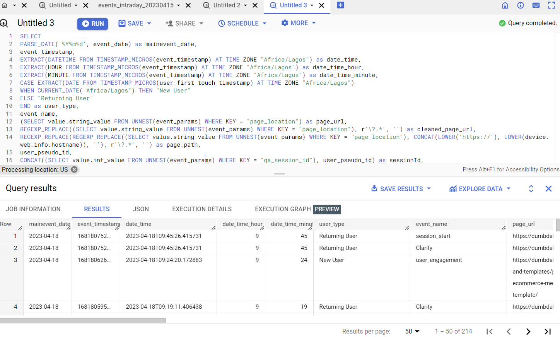This screenshot has width=560, height=337.
Task: Click the home icon in top bar
Action: (x=505, y=5)
